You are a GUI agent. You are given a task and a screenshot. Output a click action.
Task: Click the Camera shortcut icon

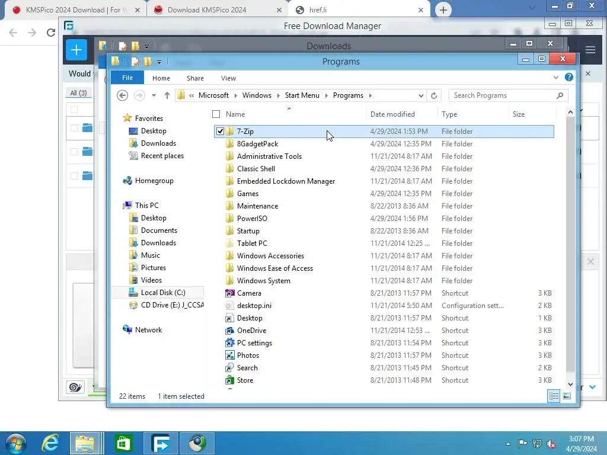point(229,293)
